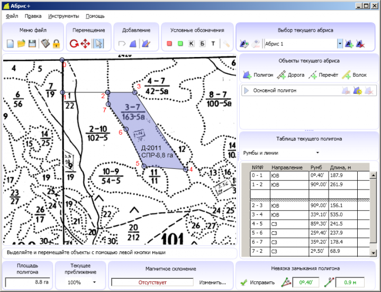Image resolution: width=381 pixels, height=292 pixels.
Task: Save using the floppy disk icon
Action: [x=32, y=44]
